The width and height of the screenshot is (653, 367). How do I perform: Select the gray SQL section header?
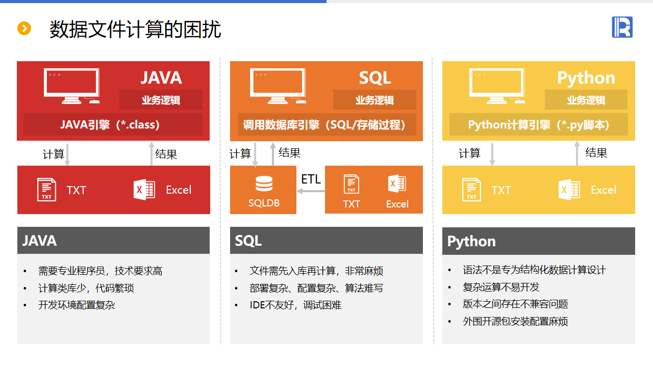click(326, 241)
